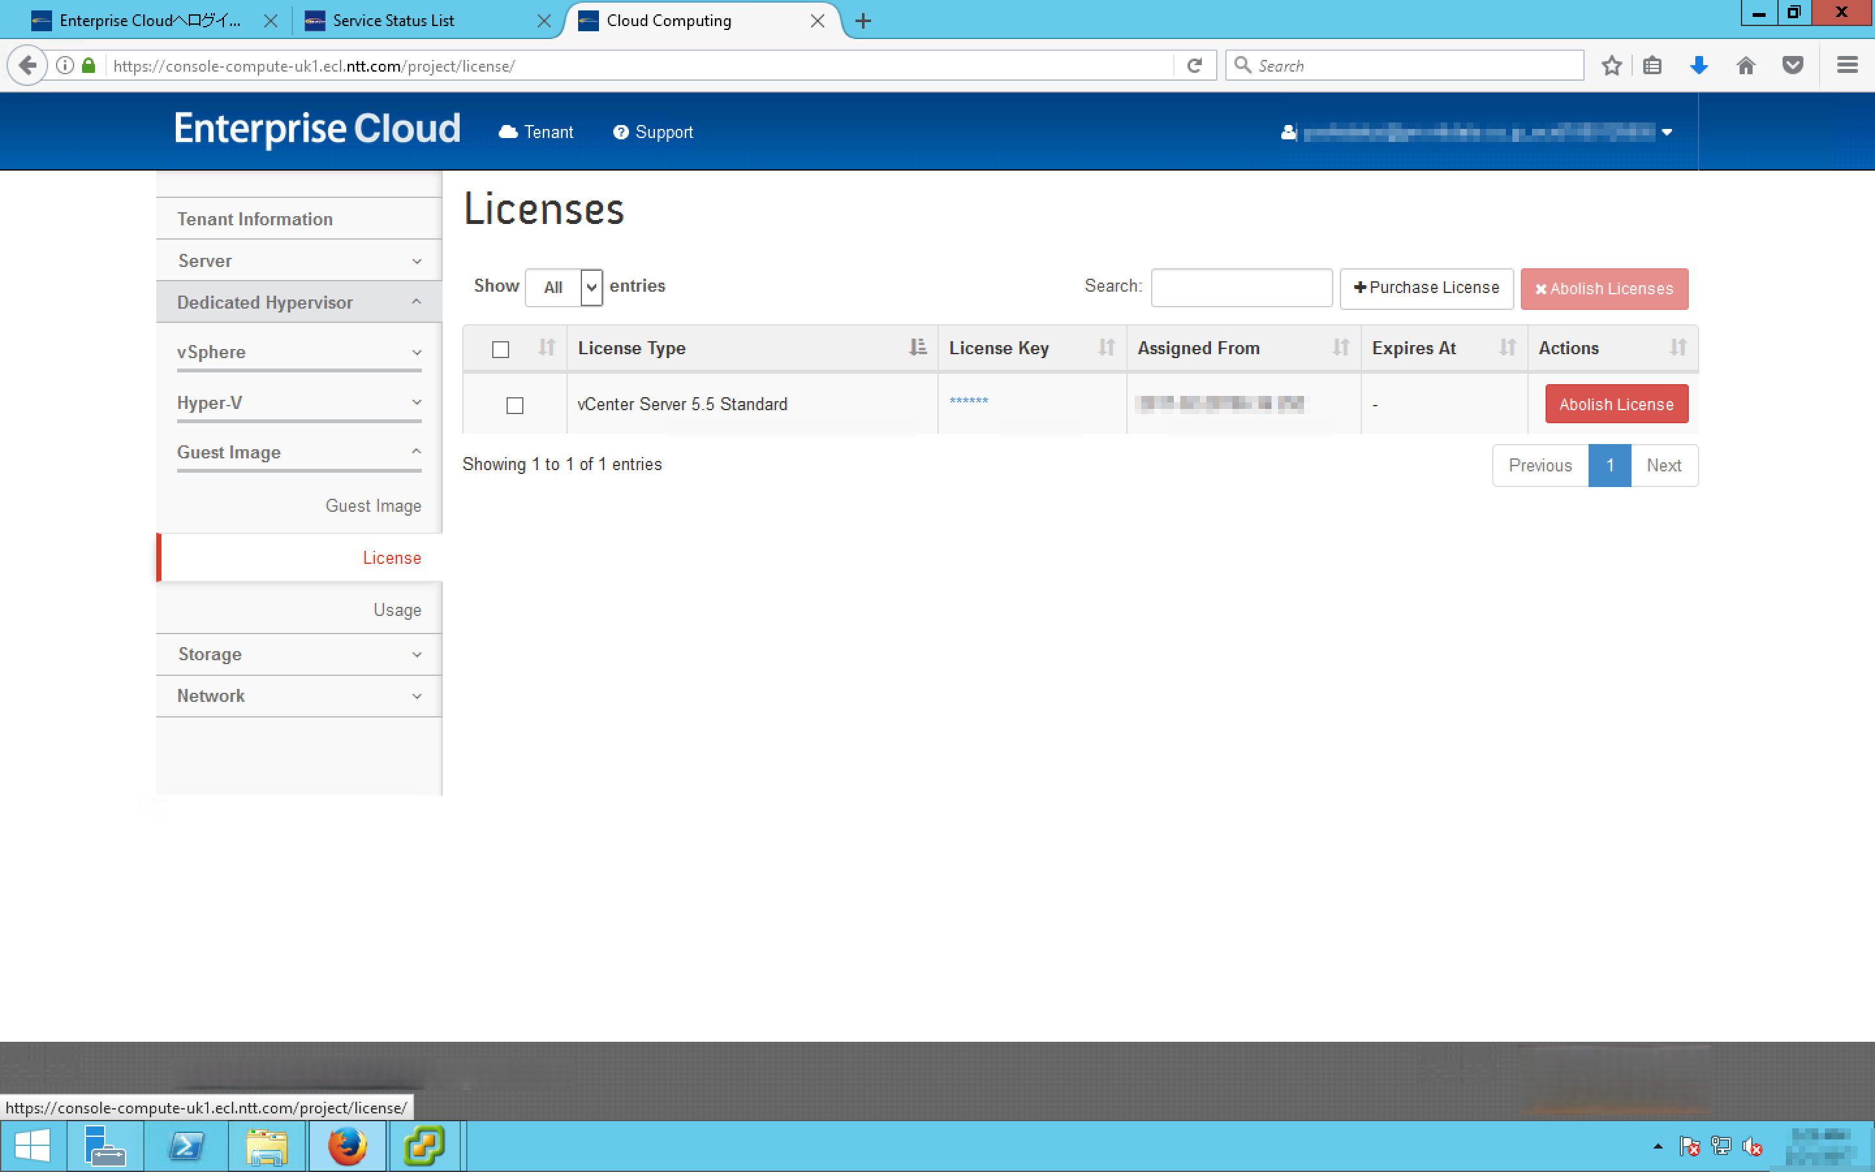This screenshot has width=1875, height=1172.
Task: Open Pocket shield icon in toolbar
Action: click(1792, 66)
